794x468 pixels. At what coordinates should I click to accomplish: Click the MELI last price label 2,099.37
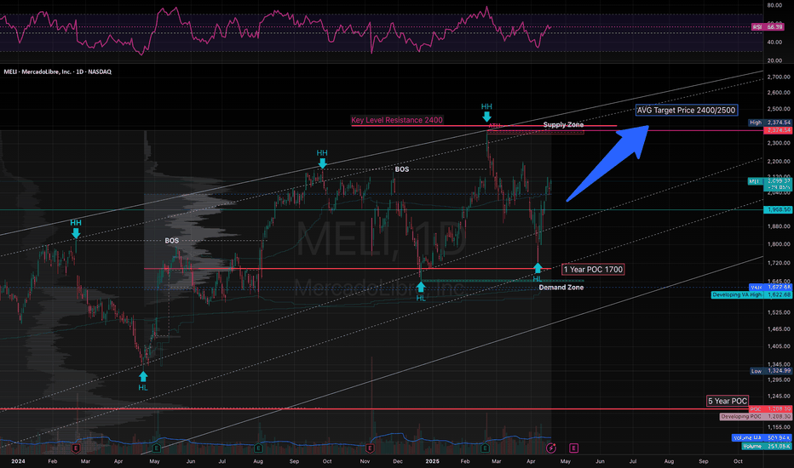[x=770, y=181]
